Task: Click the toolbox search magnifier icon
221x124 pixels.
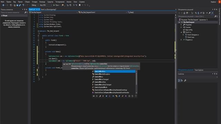Action: point(25,12)
